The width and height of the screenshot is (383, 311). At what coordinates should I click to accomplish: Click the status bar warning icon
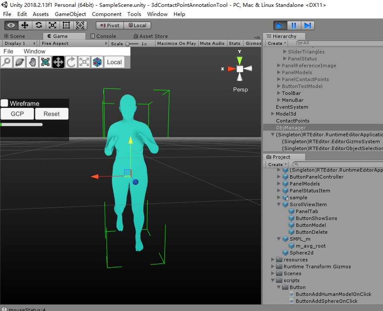pos(4,309)
